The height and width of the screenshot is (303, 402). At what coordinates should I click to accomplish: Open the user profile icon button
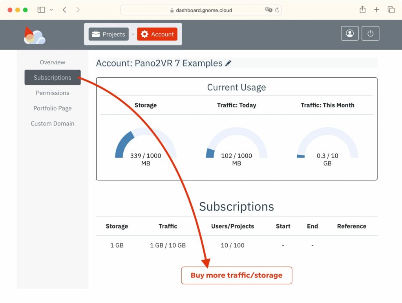click(x=350, y=33)
